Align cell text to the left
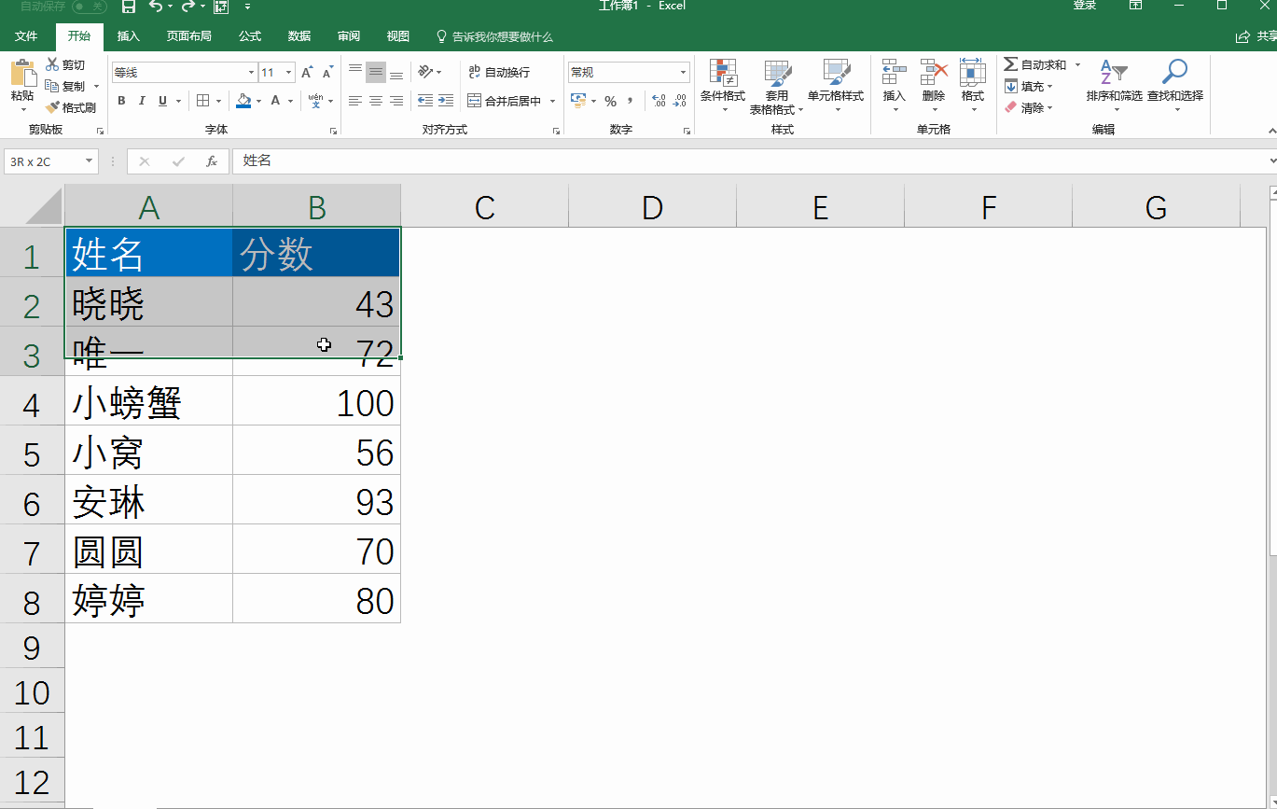The image size is (1277, 809). (355, 101)
